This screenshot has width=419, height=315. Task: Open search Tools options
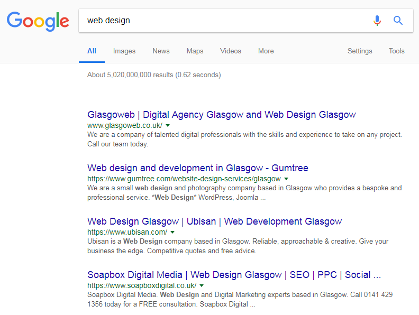[x=397, y=51]
